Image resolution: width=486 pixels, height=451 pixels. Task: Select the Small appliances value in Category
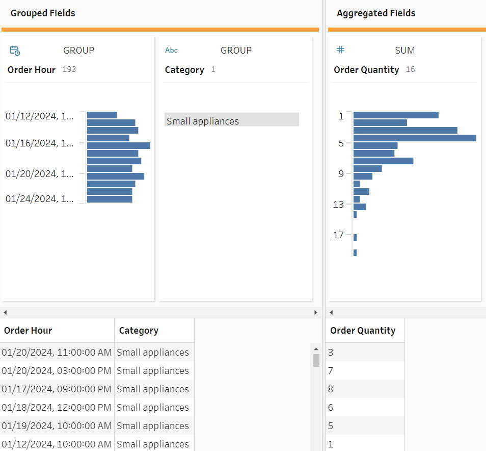pos(231,121)
